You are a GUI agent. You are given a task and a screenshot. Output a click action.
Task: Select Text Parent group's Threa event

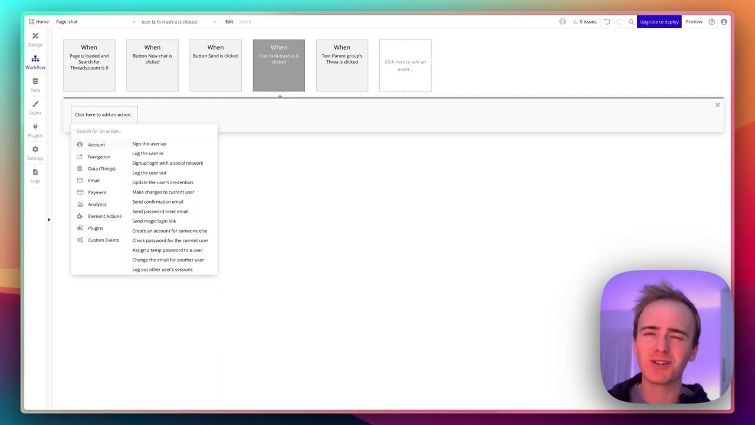tap(342, 66)
